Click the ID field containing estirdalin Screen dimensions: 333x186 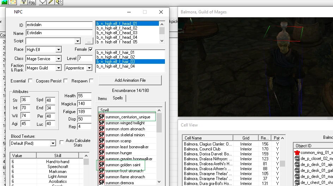(x=59, y=25)
